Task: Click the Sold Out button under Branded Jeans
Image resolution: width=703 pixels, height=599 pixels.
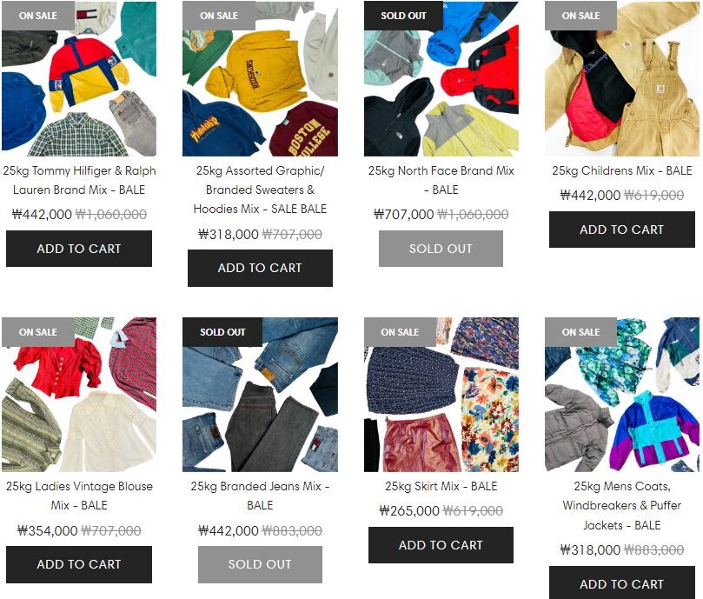Action: (x=260, y=564)
